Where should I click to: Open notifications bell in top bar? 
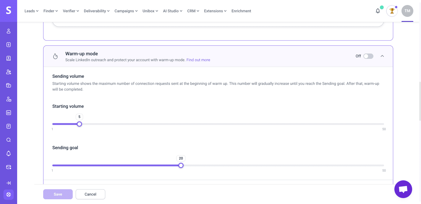coord(378,11)
